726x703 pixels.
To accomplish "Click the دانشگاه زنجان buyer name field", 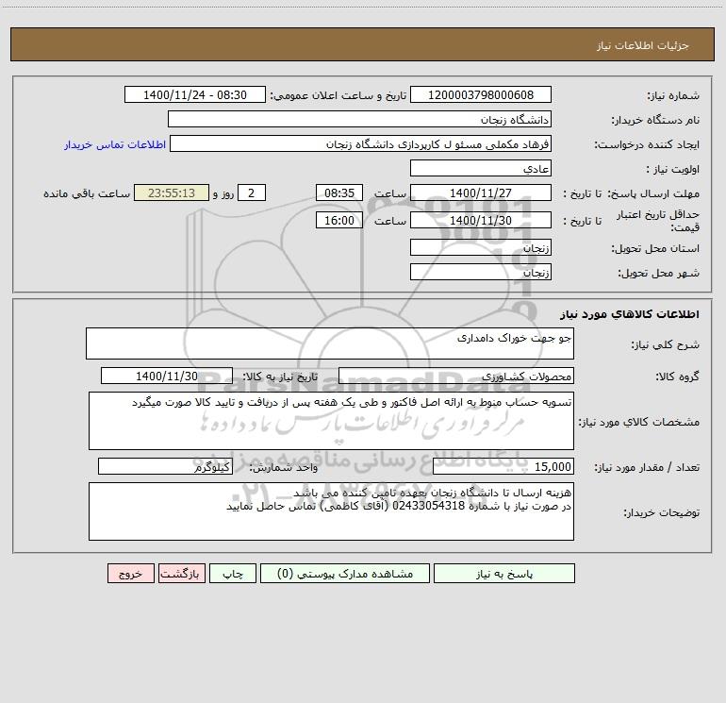I will 359,119.
